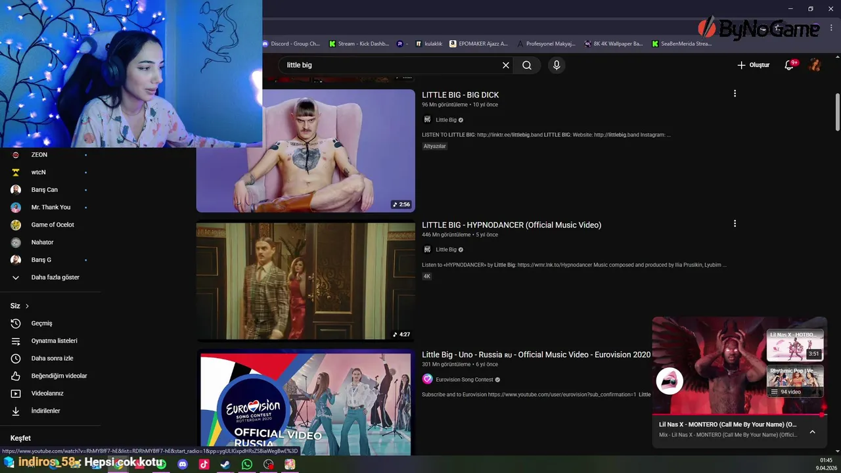Image resolution: width=841 pixels, height=473 pixels.
Task: Open the 8K 4K Wallpaper Ba... bookmark
Action: 614,44
